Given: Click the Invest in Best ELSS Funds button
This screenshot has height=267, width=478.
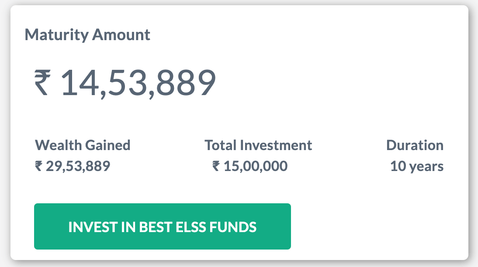Looking at the screenshot, I should (x=162, y=226).
